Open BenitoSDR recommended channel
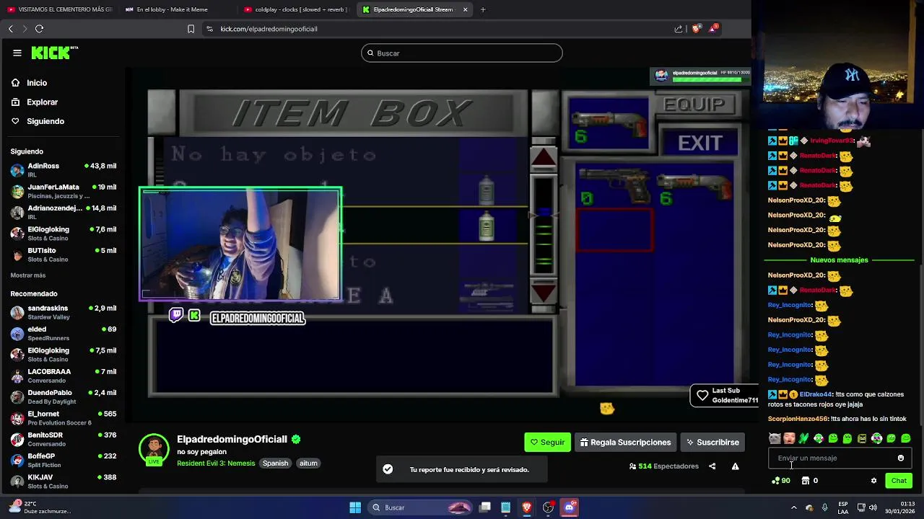The height and width of the screenshot is (519, 924). (64, 439)
